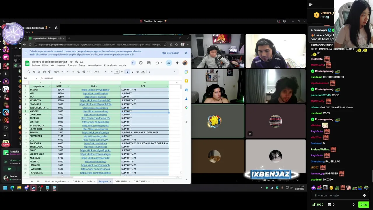Viewport: 373px width, 210px height.
Task: Open filter for Links column
Action: tap(119, 86)
